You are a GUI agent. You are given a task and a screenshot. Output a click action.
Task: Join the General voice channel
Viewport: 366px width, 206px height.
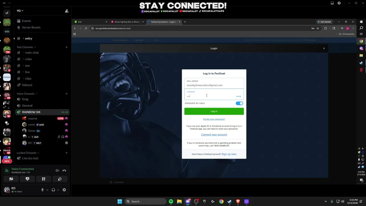(42, 106)
